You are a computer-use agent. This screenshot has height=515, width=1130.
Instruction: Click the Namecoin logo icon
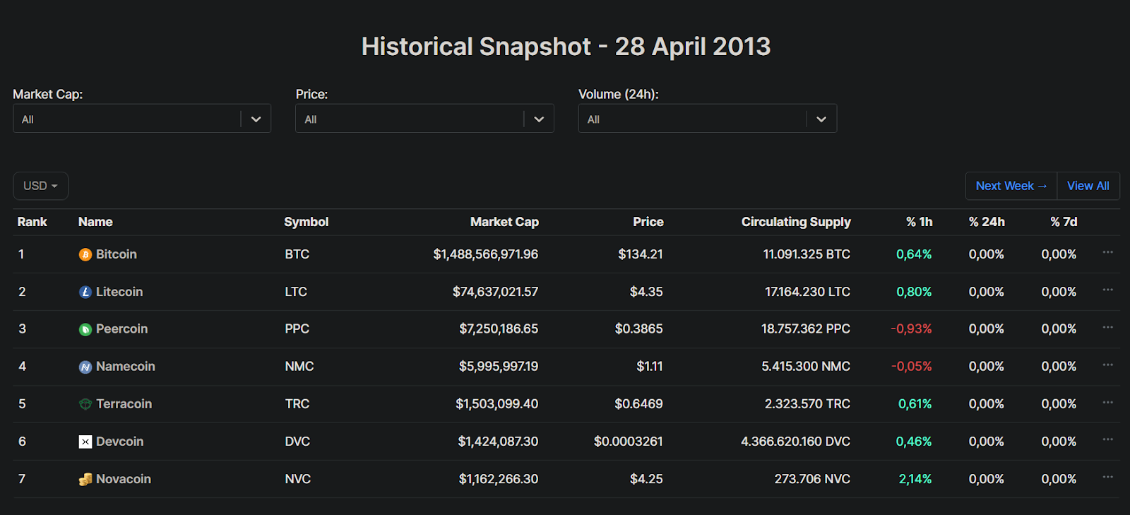click(85, 367)
